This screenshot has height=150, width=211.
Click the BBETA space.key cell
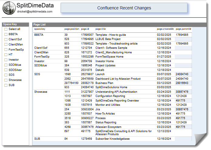[x=39, y=35]
